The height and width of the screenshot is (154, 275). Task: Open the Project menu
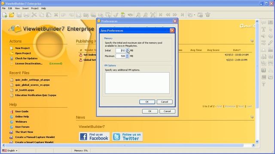tap(35, 9)
